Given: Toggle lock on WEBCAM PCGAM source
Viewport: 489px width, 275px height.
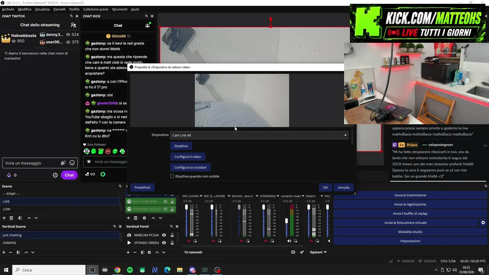Looking at the screenshot, I should point(172,235).
